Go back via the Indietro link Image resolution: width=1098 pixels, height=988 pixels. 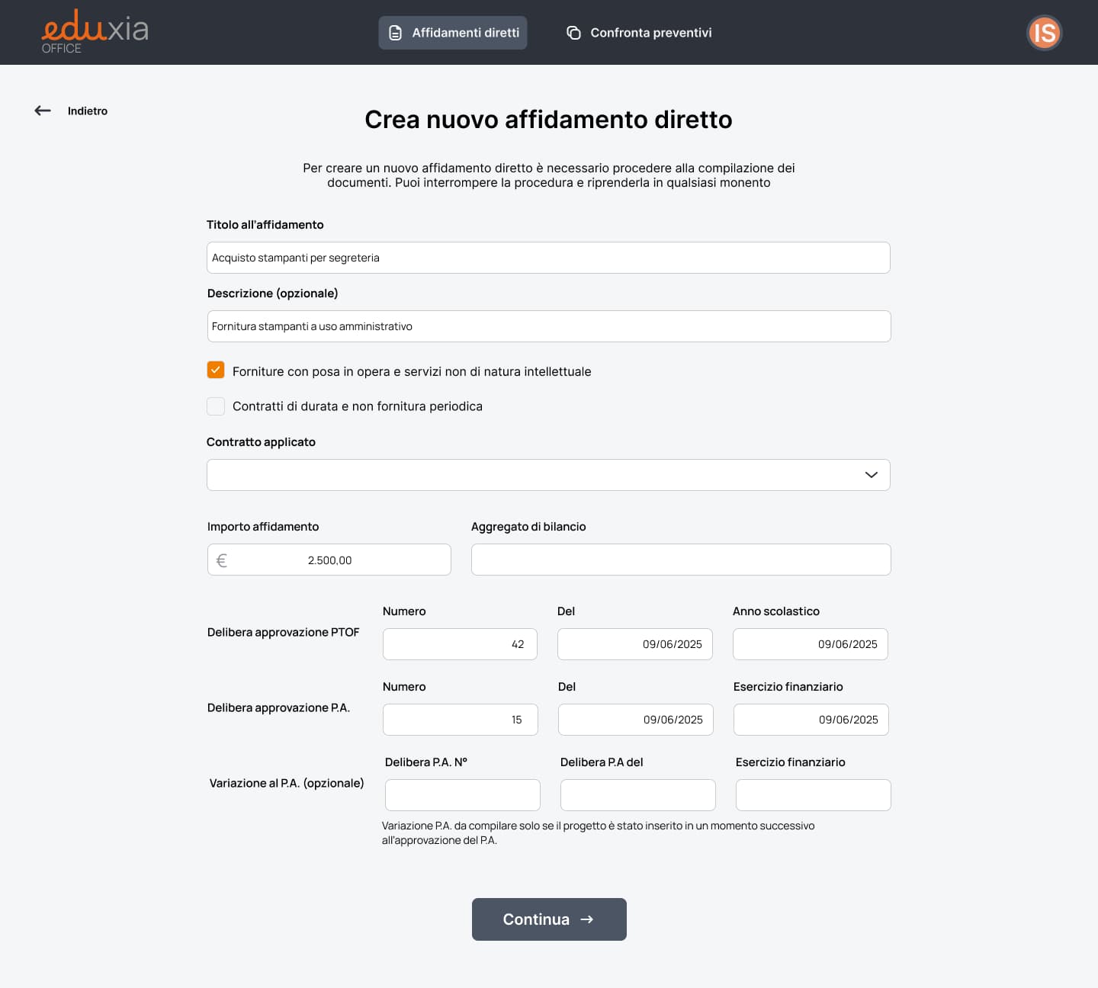88,111
